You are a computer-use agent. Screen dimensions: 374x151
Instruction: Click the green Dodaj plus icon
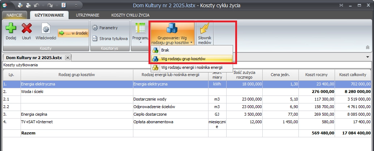point(11,28)
